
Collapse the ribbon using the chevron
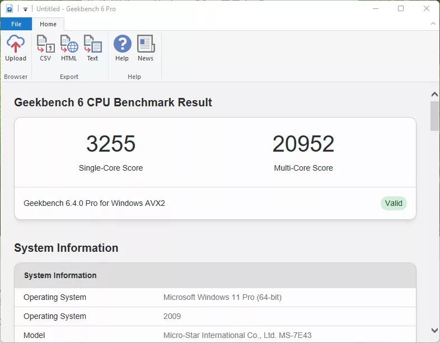(433, 24)
